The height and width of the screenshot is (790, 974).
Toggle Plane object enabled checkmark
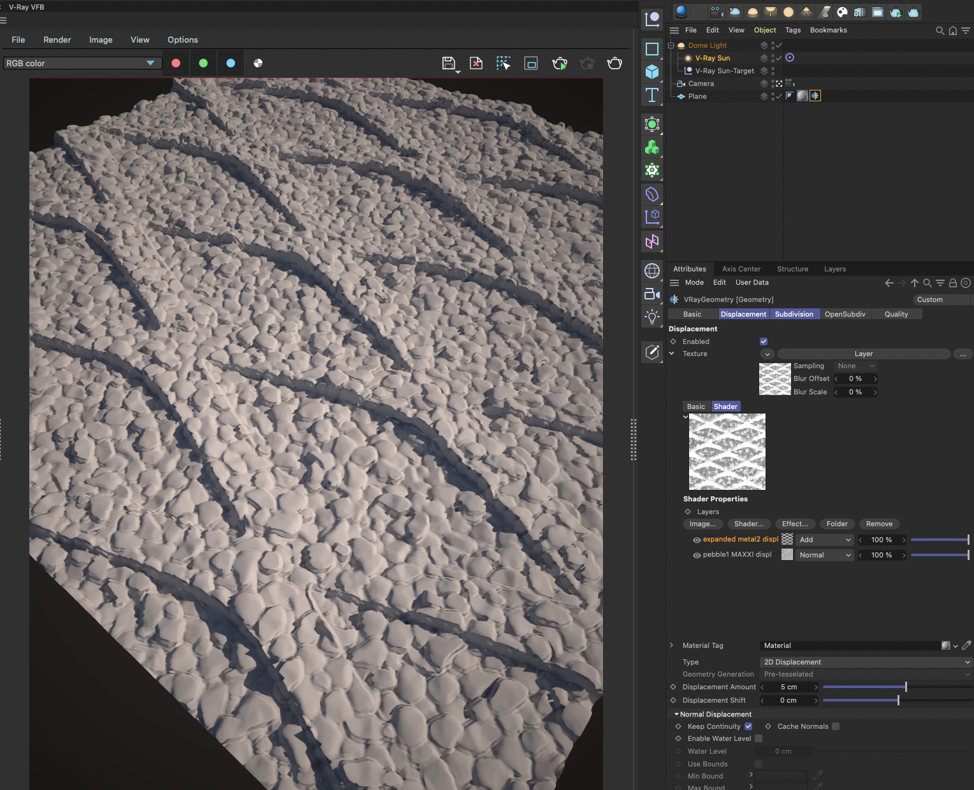(x=779, y=96)
